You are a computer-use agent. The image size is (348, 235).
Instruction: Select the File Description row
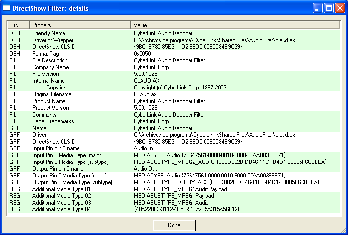174,60
